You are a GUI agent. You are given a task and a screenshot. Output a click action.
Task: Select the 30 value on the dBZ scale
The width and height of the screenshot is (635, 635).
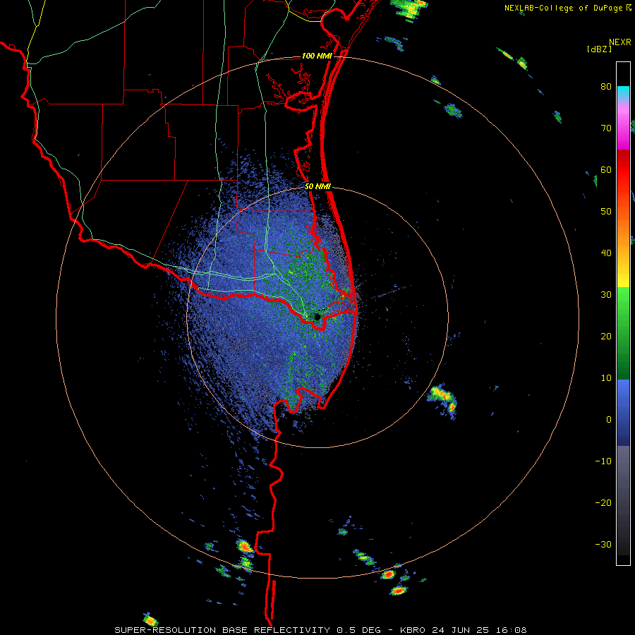point(606,295)
